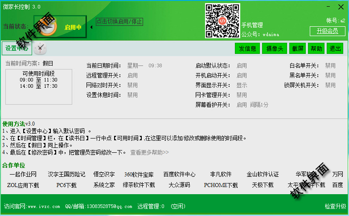Open the 金山软件认证 partner link

(x=263, y=174)
